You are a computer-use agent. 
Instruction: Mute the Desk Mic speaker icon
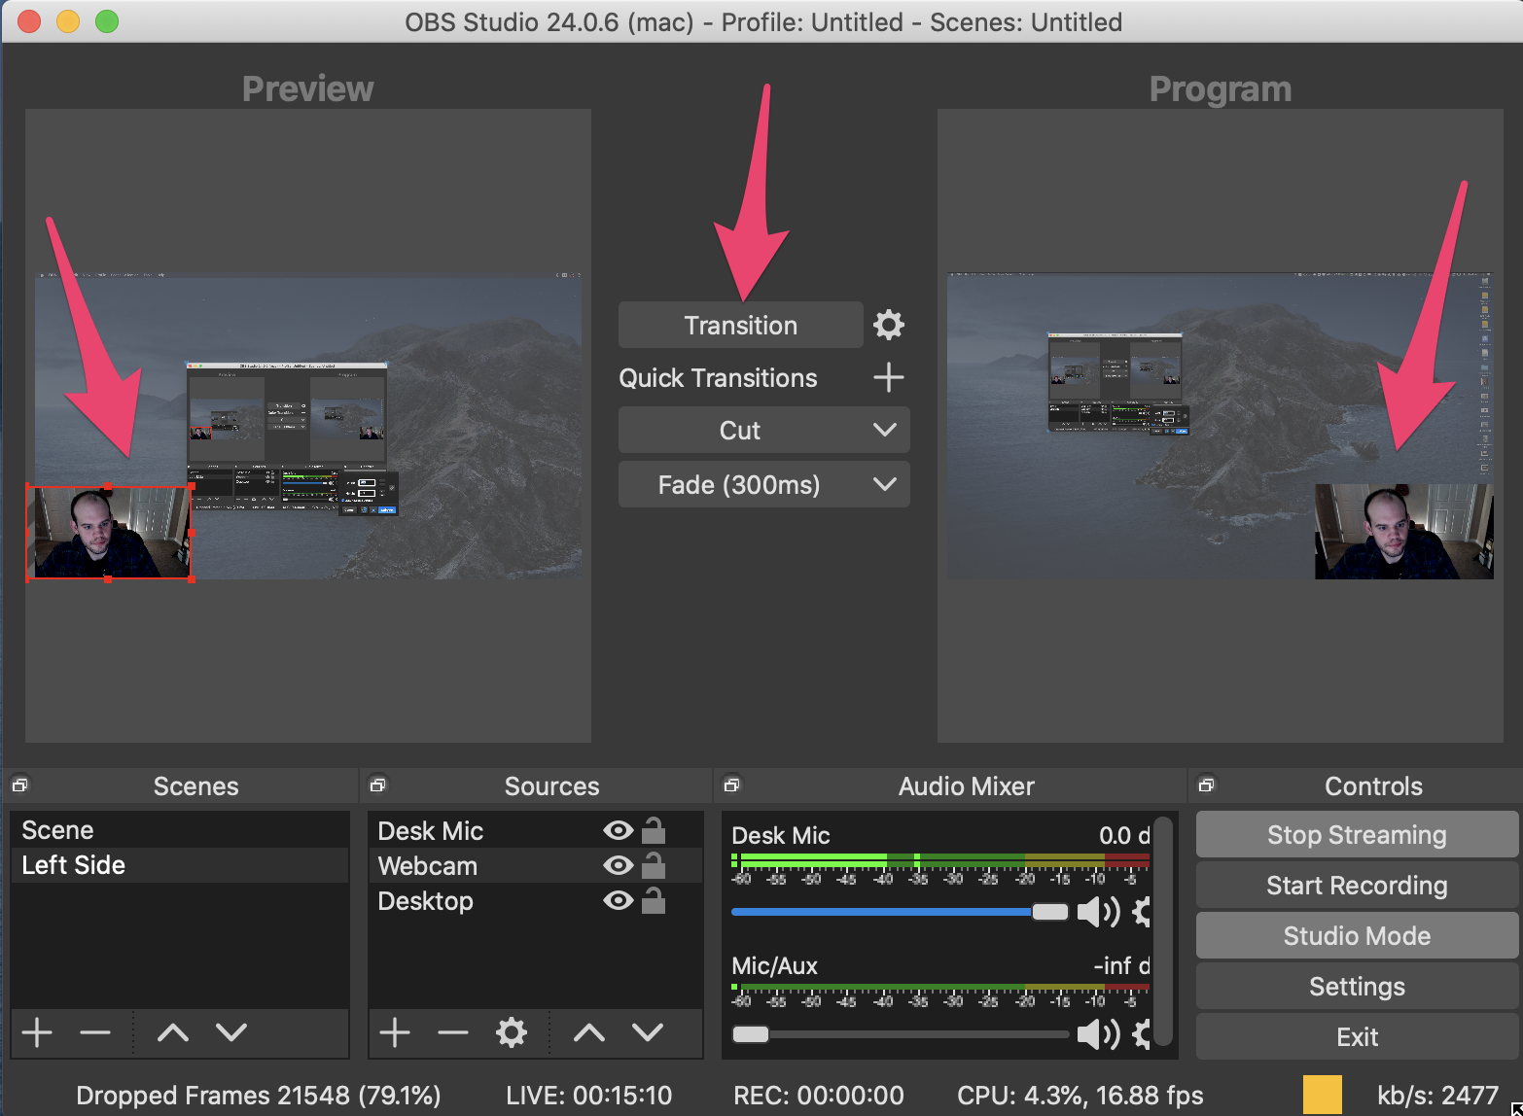coord(1099,912)
